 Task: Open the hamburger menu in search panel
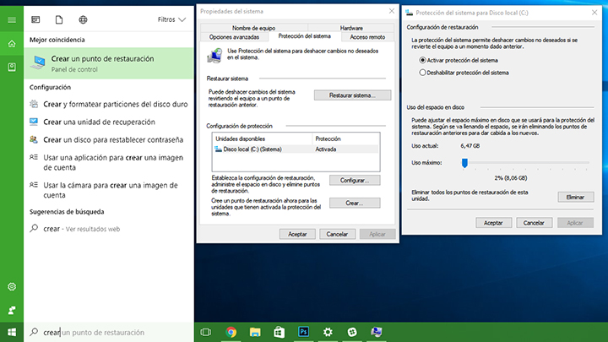point(12,19)
